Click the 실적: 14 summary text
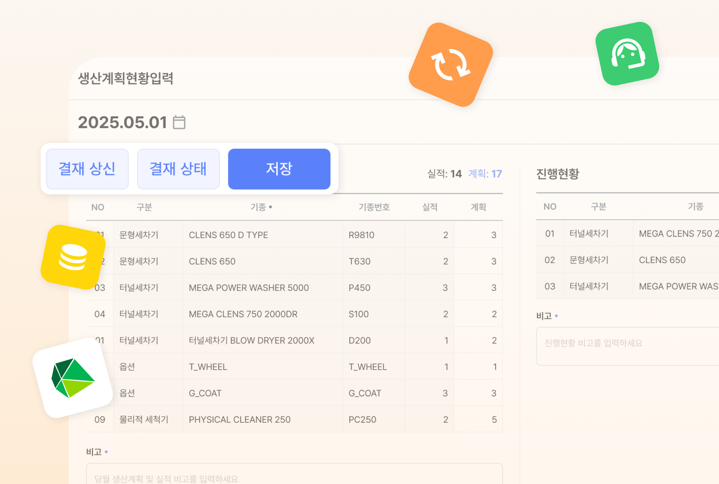This screenshot has width=719, height=484. (444, 174)
